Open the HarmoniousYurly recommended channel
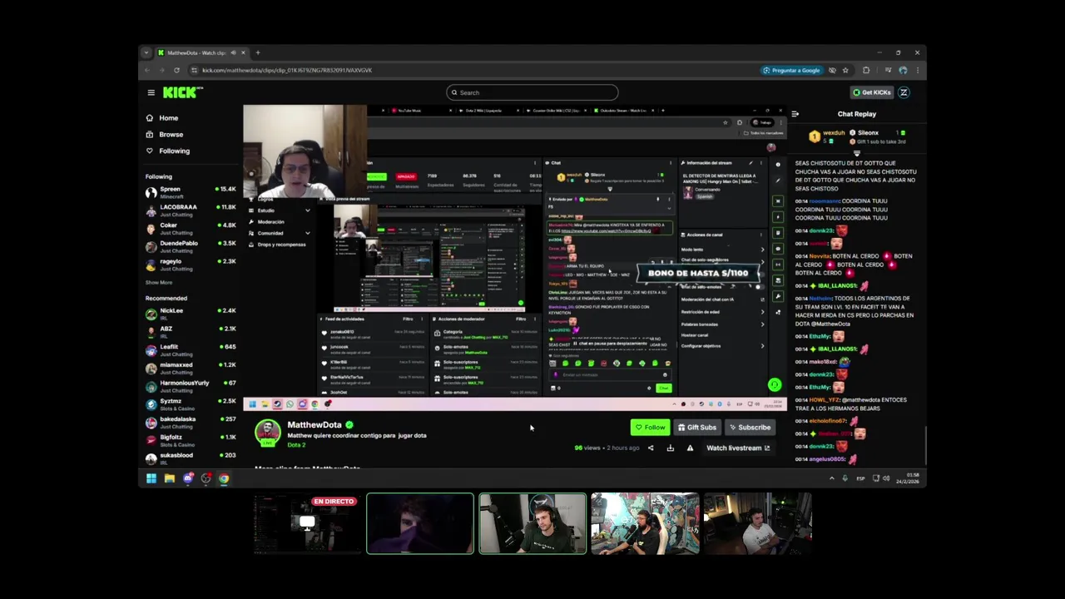Viewport: 1065px width, 599px height. (x=191, y=386)
